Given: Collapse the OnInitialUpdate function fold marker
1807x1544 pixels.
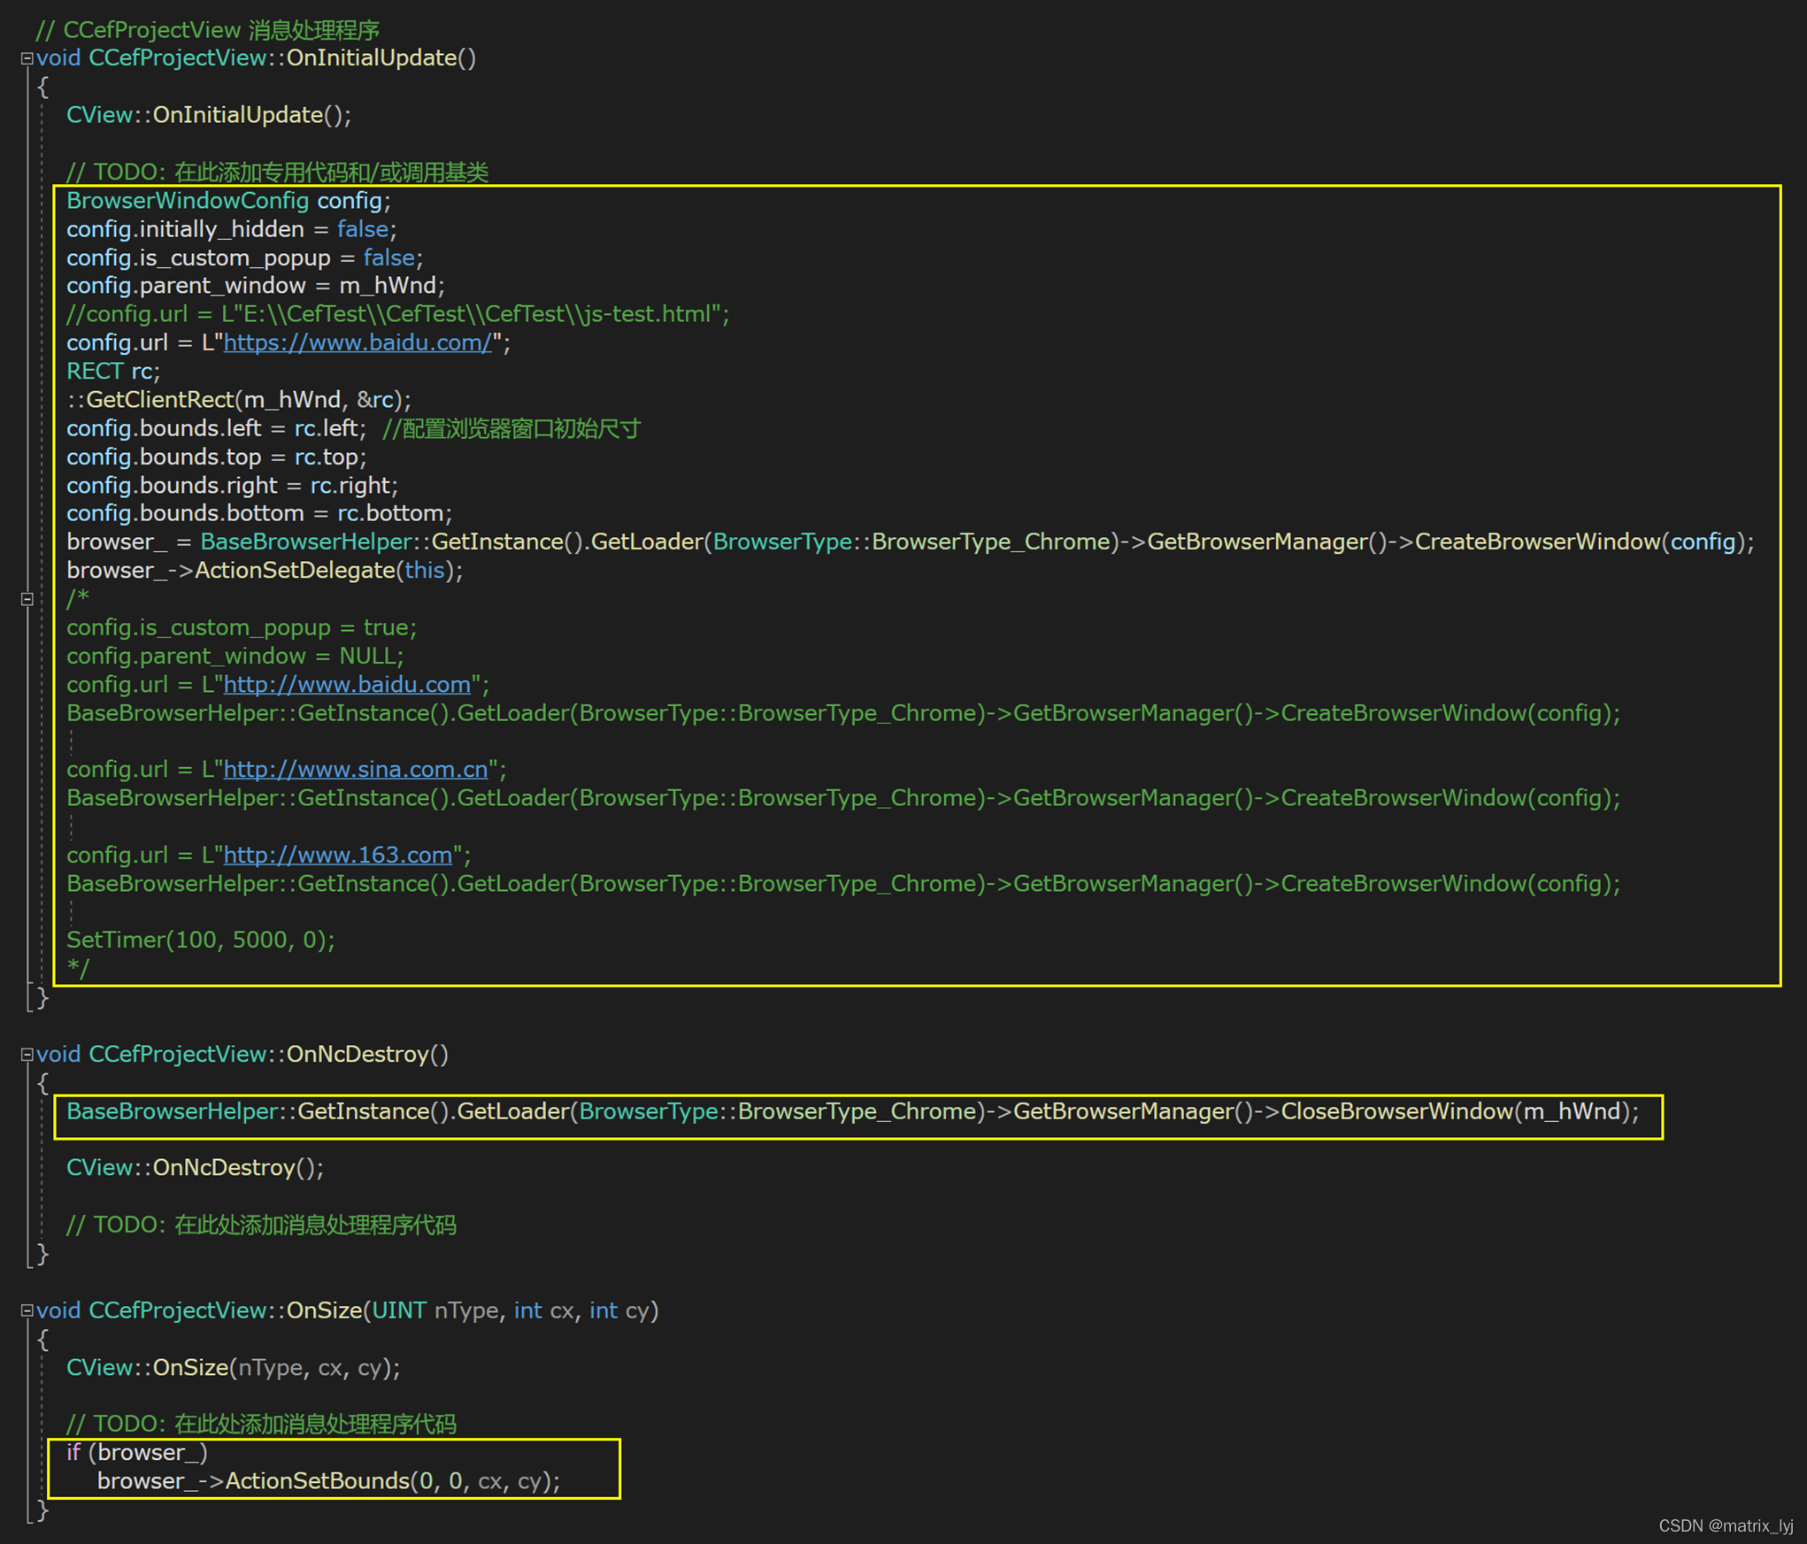Looking at the screenshot, I should click(x=27, y=58).
